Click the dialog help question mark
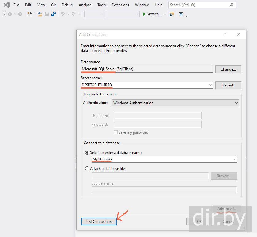 pos(225,34)
